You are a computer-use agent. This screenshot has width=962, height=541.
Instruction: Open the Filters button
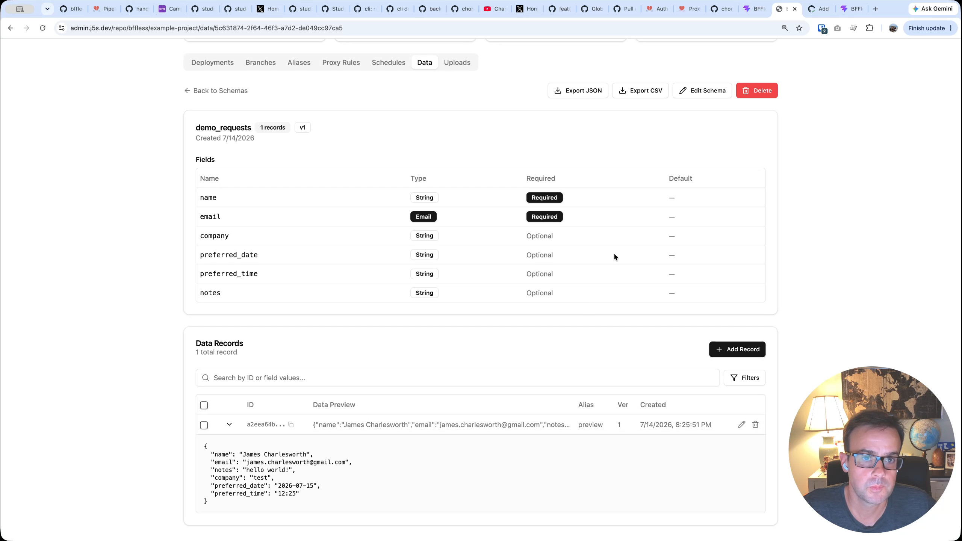coord(744,378)
